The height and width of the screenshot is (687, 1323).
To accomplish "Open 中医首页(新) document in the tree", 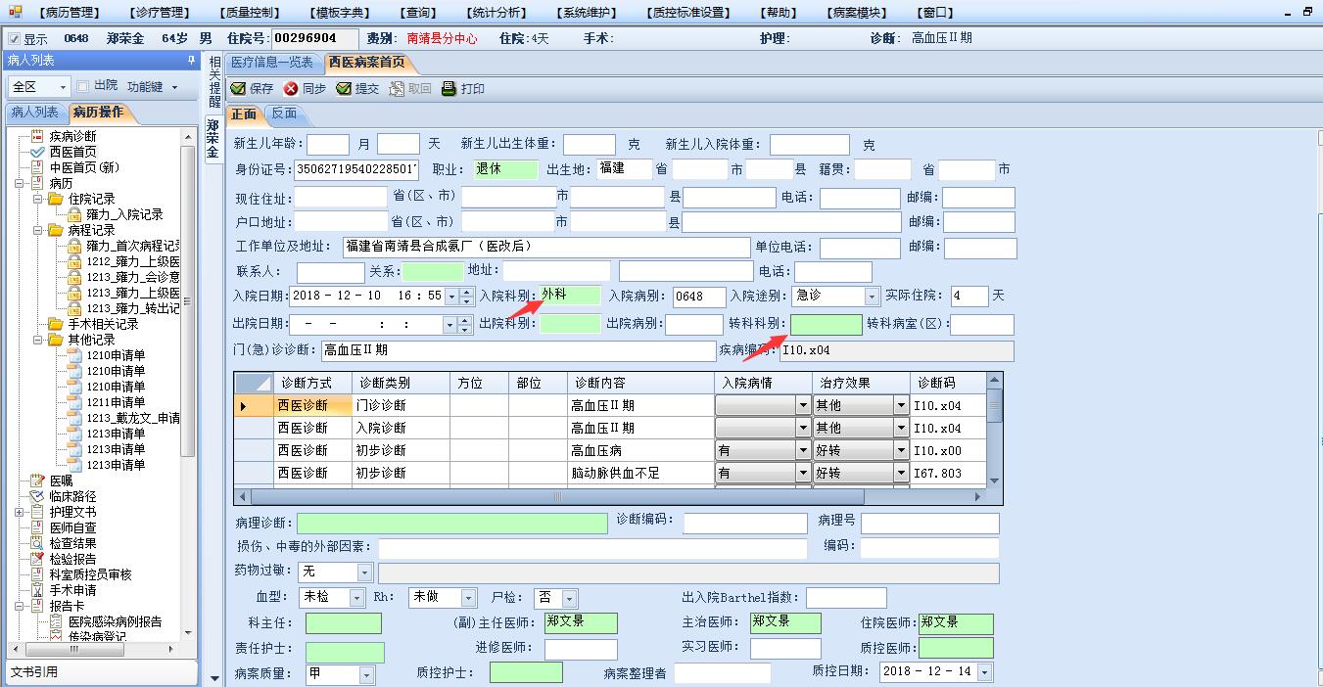I will [x=84, y=167].
